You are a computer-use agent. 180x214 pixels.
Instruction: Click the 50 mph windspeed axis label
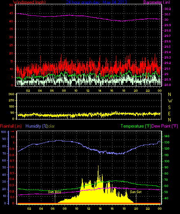pos(11,5)
